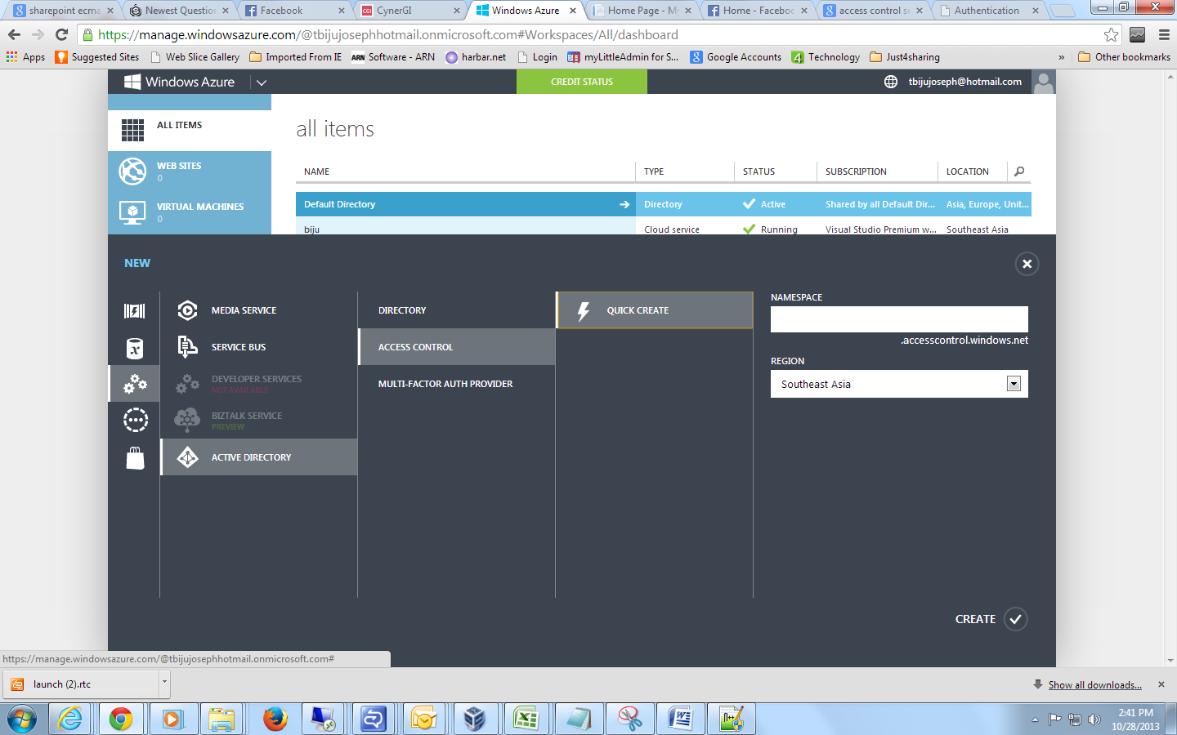Reload the current page

pyautogui.click(x=61, y=35)
